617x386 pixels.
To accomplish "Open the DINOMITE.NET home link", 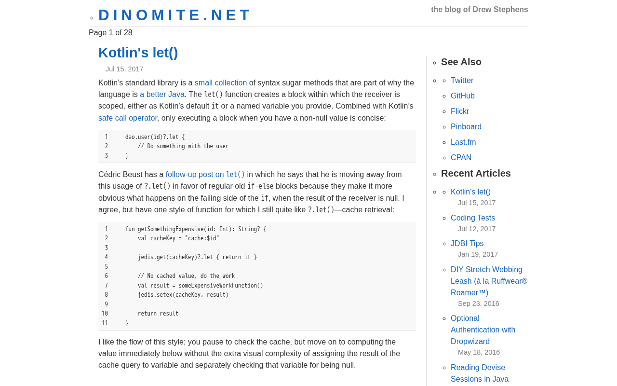I will tap(174, 15).
